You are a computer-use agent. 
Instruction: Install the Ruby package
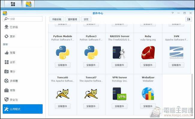tap(148, 65)
